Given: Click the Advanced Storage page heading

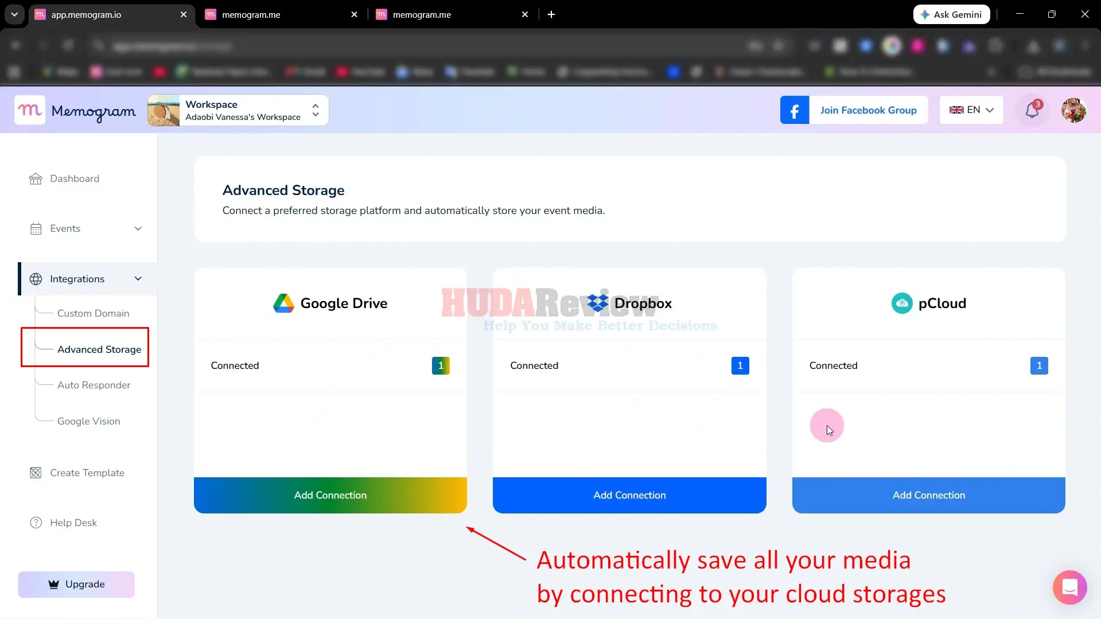Looking at the screenshot, I should (283, 190).
